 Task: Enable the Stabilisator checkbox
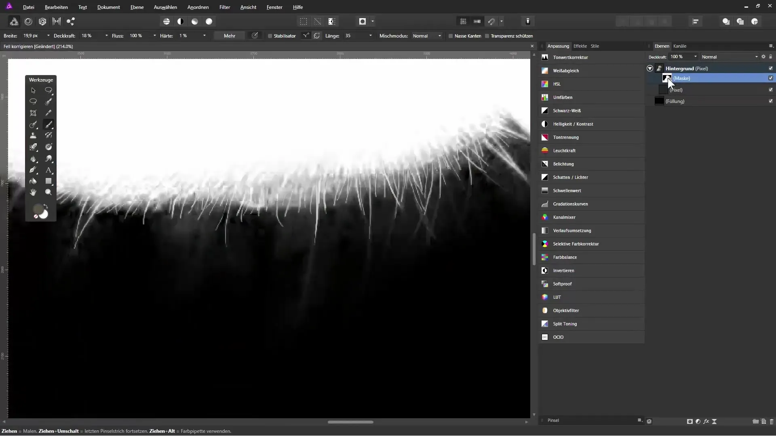tap(270, 36)
